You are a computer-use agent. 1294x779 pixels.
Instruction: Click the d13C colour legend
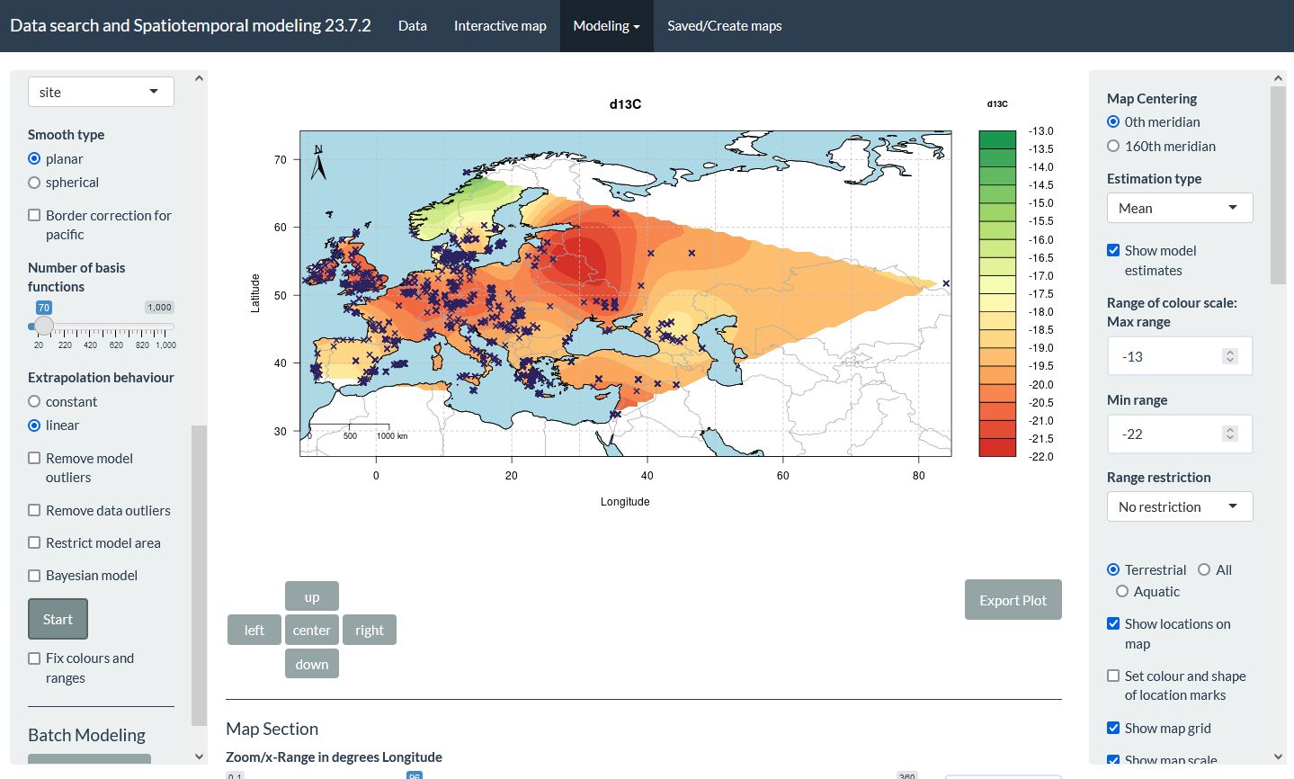tap(997, 293)
